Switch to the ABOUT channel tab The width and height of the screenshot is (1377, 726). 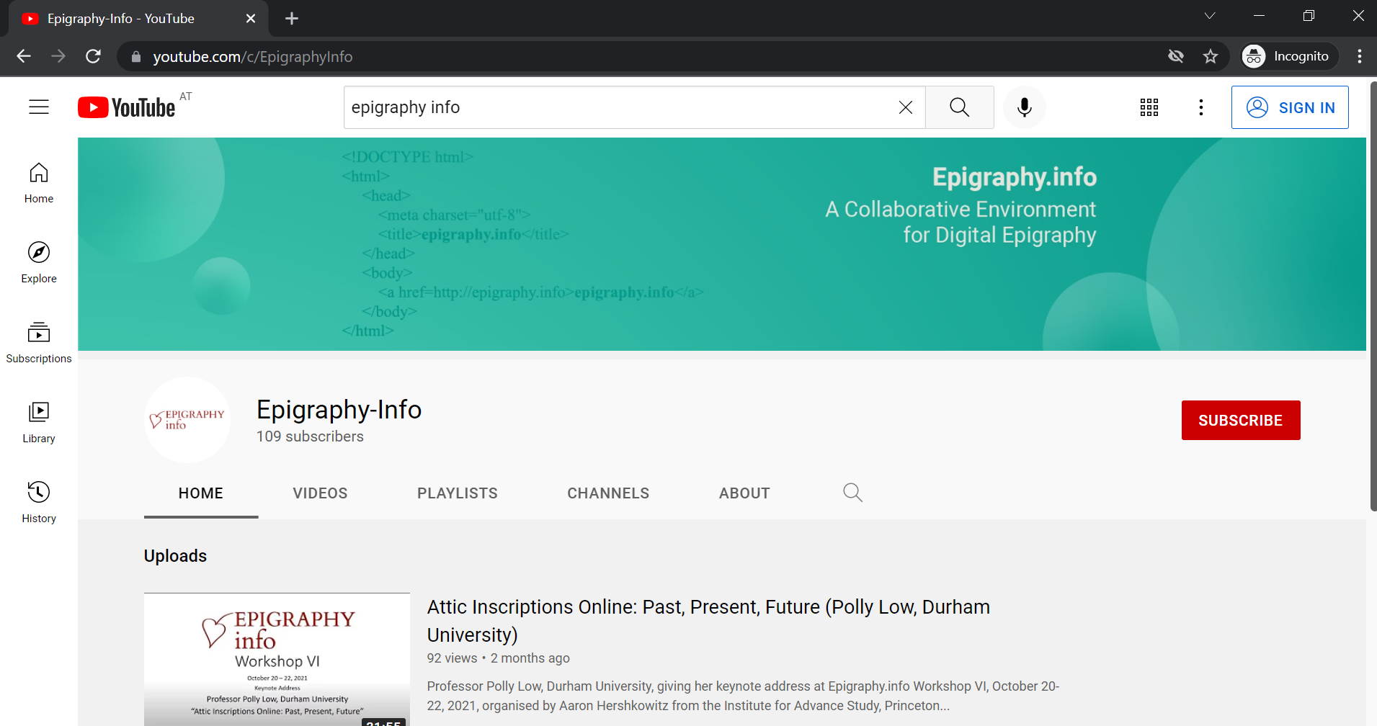(x=744, y=493)
